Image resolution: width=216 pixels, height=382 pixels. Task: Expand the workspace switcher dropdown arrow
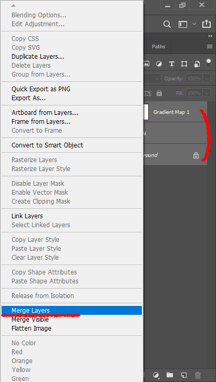(194, 24)
